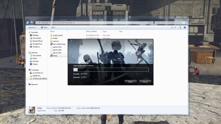This screenshot has width=221, height=124.
Task: Click Burn in the Explorer toolbar
Action: pos(53,28)
